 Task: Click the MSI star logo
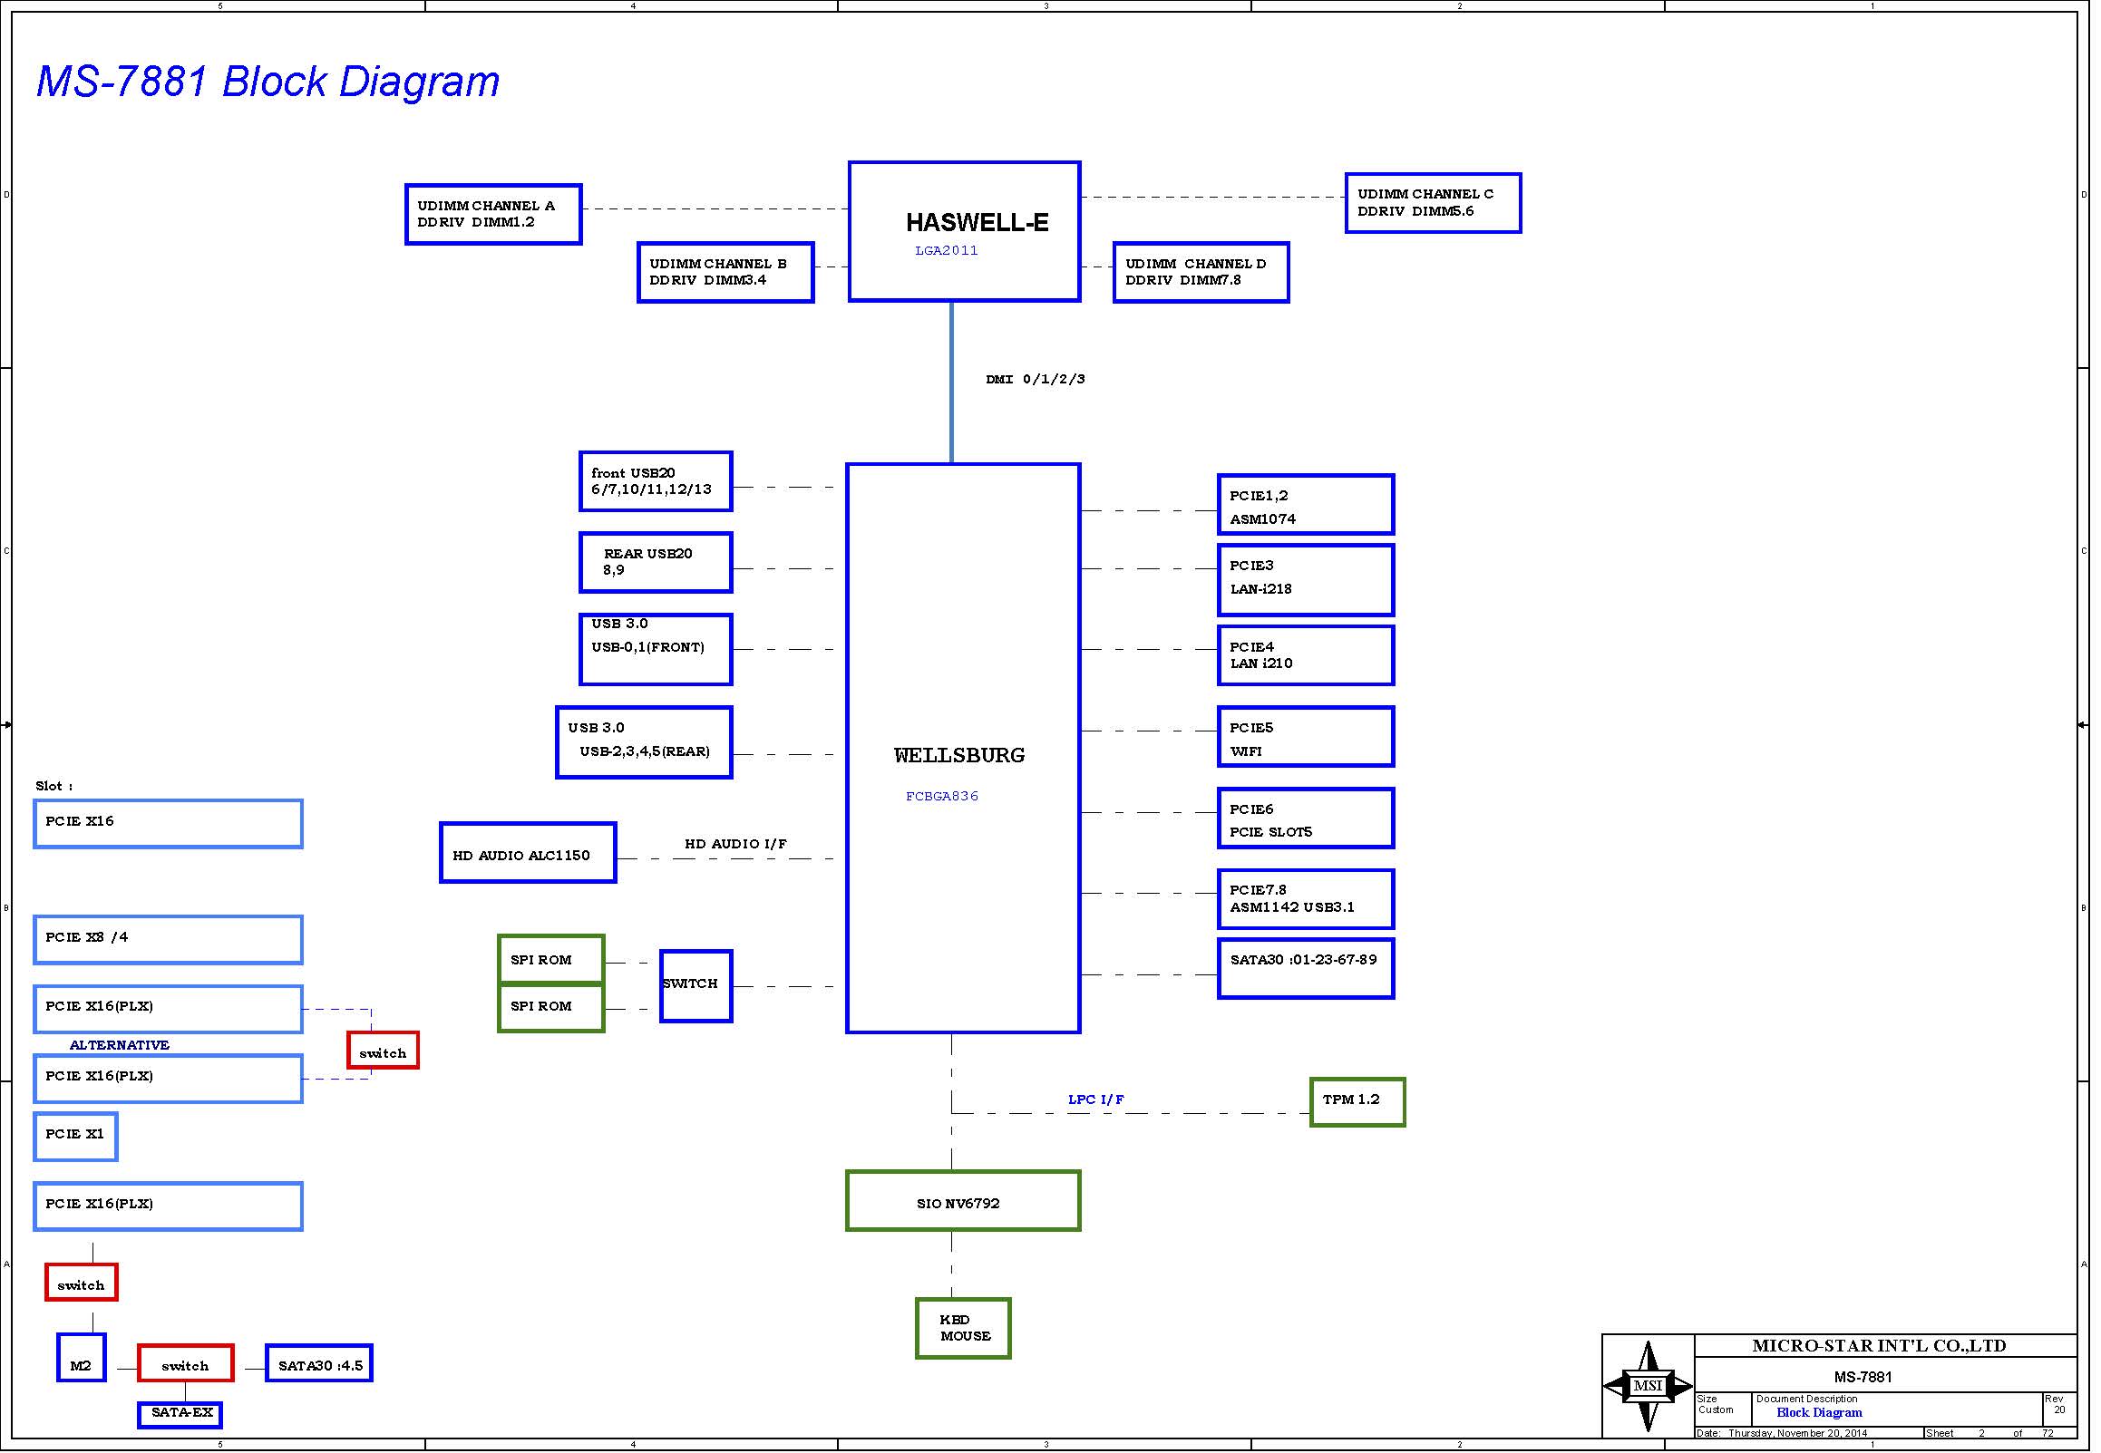(x=1648, y=1386)
